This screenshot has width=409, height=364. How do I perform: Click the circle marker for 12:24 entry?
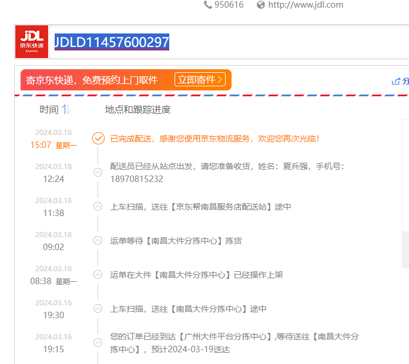click(98, 173)
